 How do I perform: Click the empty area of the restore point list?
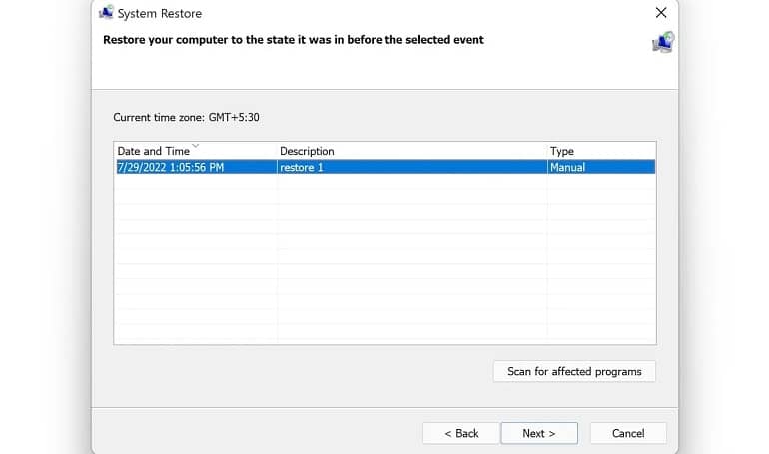[x=385, y=258]
